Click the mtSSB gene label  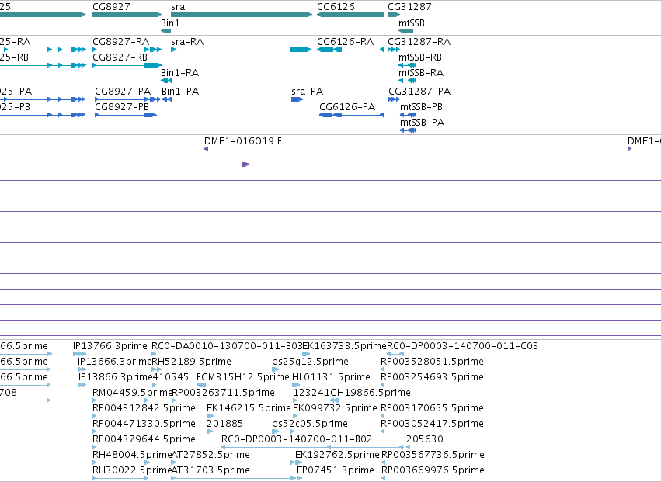point(412,23)
